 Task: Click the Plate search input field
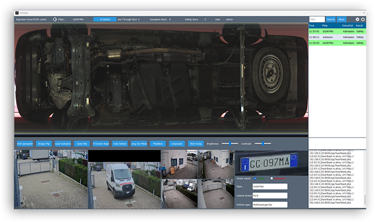point(317,19)
